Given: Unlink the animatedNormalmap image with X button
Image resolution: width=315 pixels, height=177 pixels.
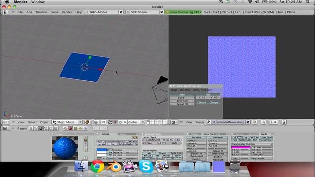Looking at the screenshot, I should coord(248,122).
